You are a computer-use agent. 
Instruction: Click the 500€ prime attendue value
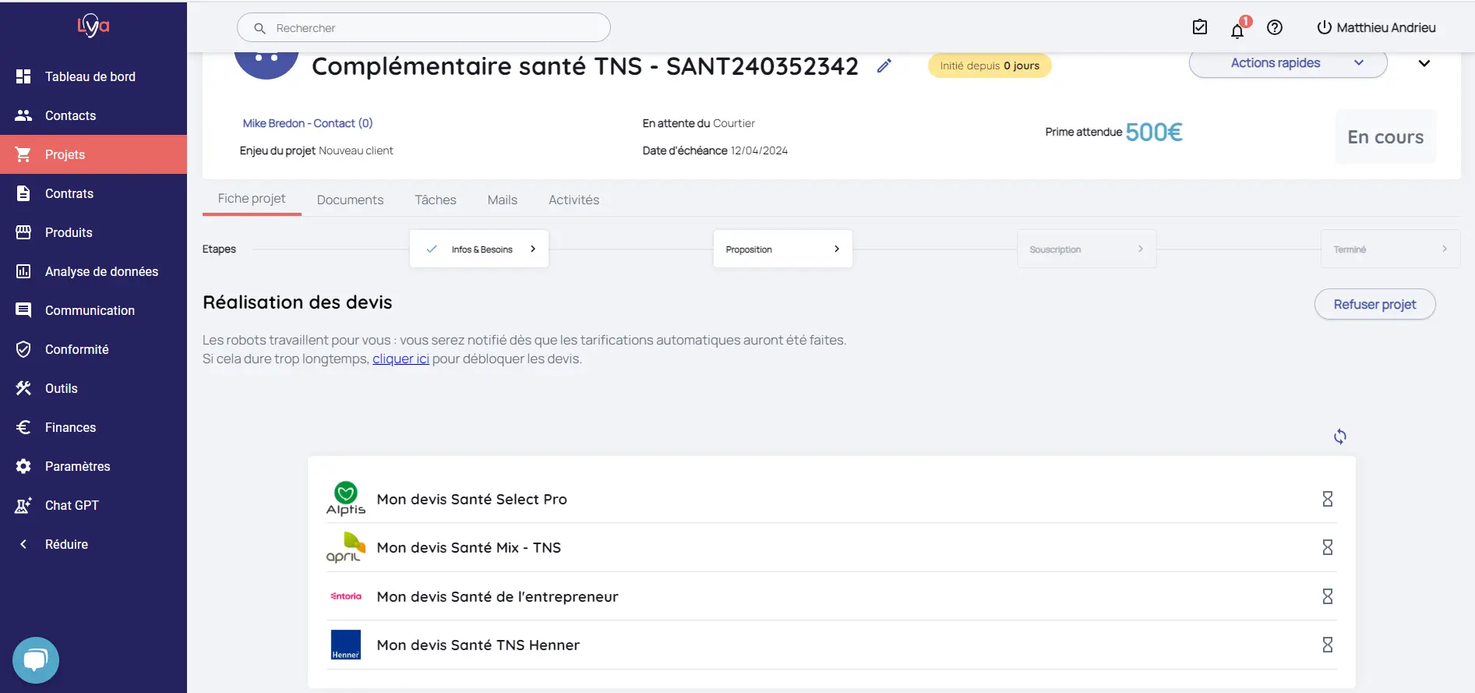(1154, 133)
